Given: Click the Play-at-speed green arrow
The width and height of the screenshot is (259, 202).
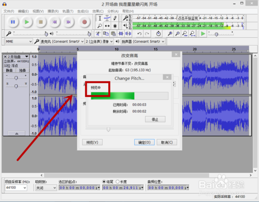Looking at the screenshot, I should [203, 34].
